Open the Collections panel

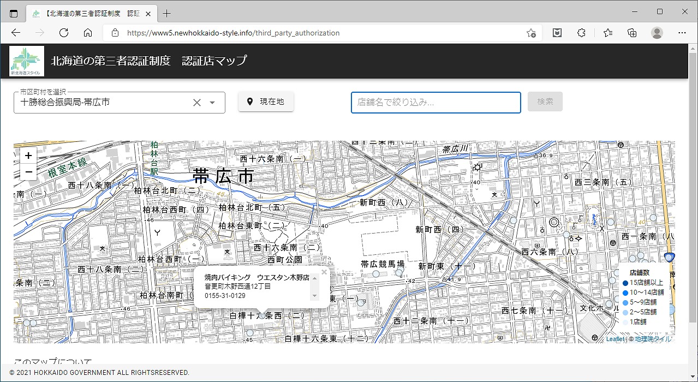coord(632,33)
